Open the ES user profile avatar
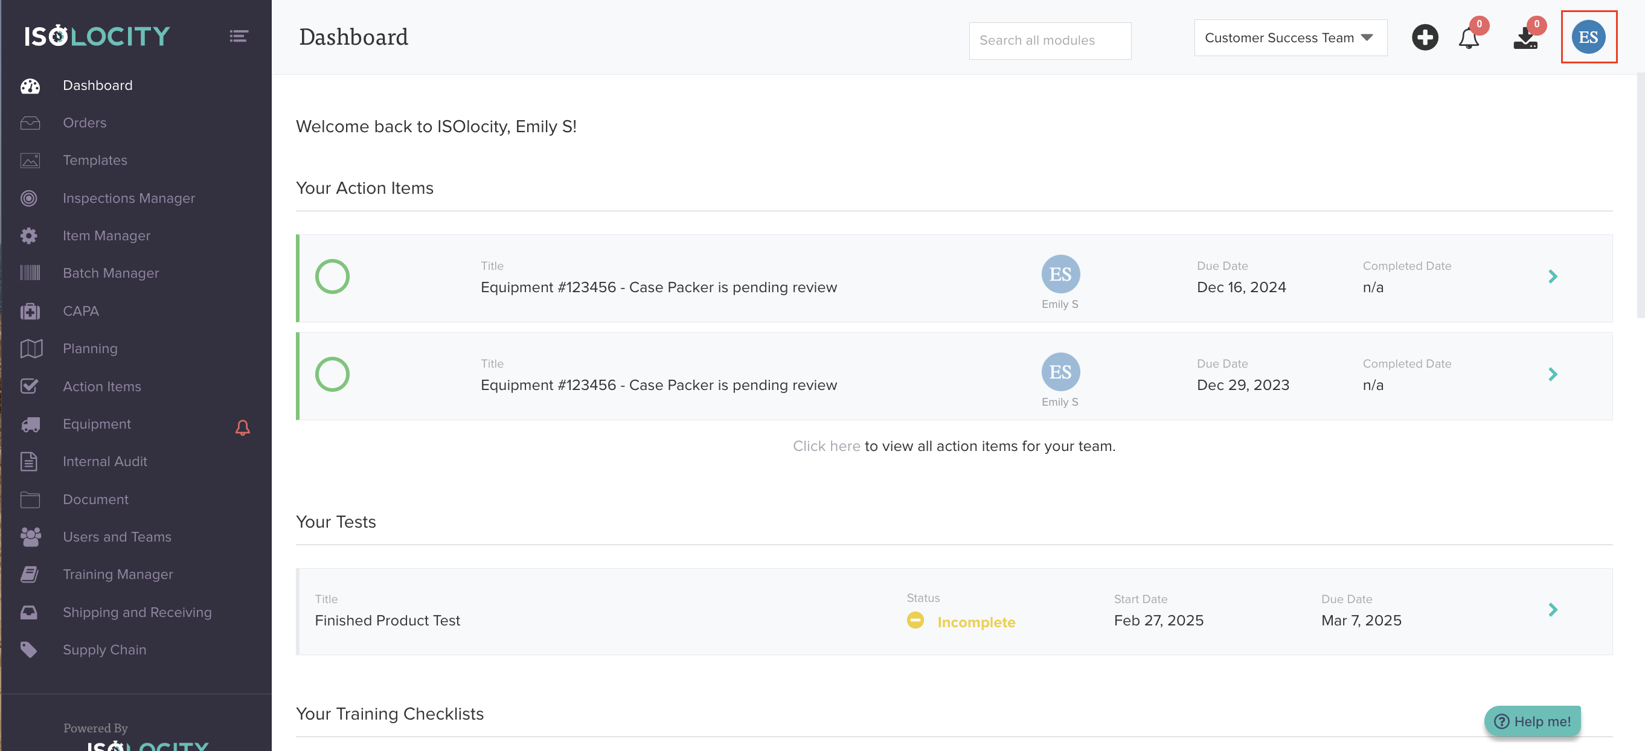The width and height of the screenshot is (1645, 751). (1588, 37)
